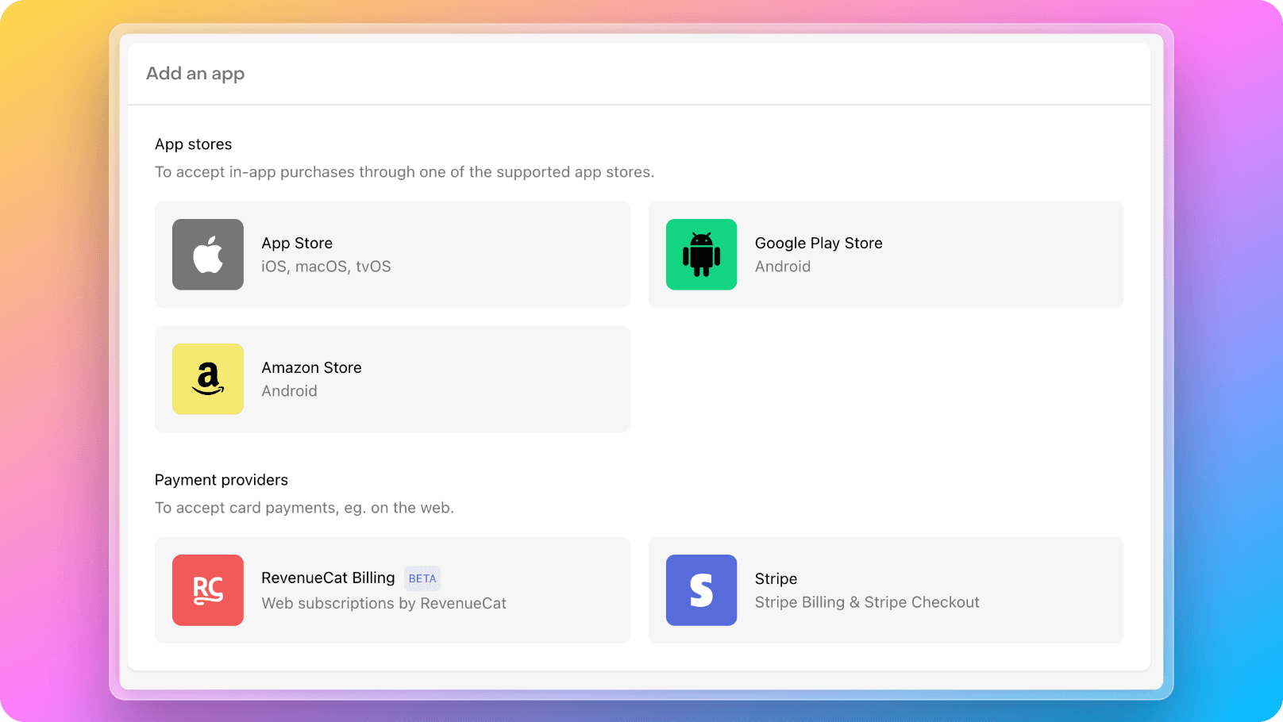This screenshot has height=722, width=1283.
Task: Choose Google Play Store option
Action: [x=886, y=255]
